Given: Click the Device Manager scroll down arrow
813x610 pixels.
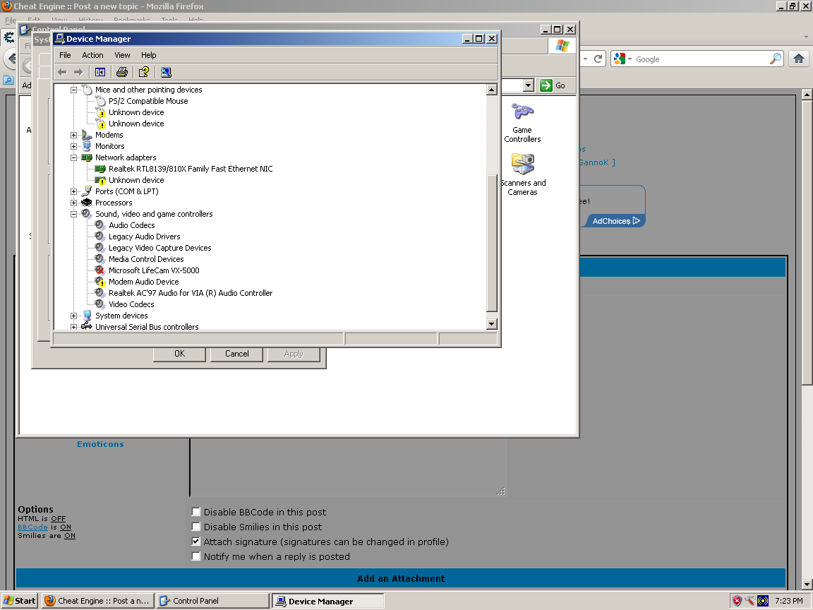Looking at the screenshot, I should pyautogui.click(x=492, y=323).
